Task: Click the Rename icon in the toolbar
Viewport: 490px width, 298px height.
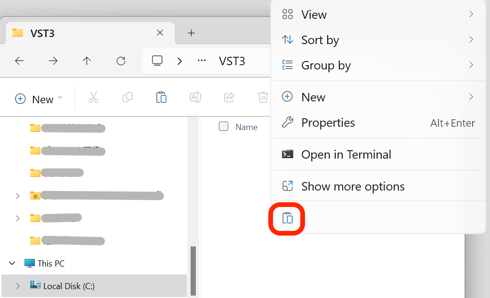Action: [x=195, y=97]
